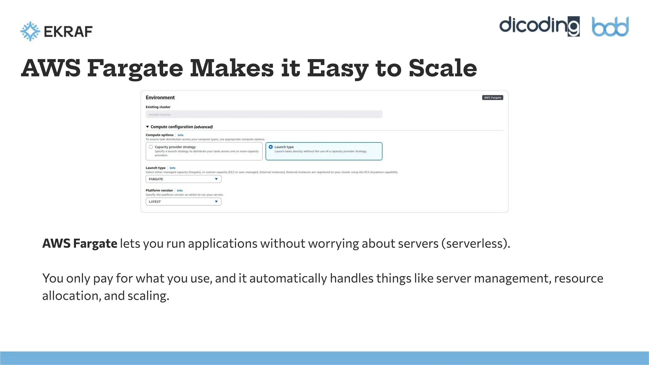This screenshot has height=365, width=649.
Task: Click the bold AWS Fargate text in paragraph
Action: (x=80, y=243)
